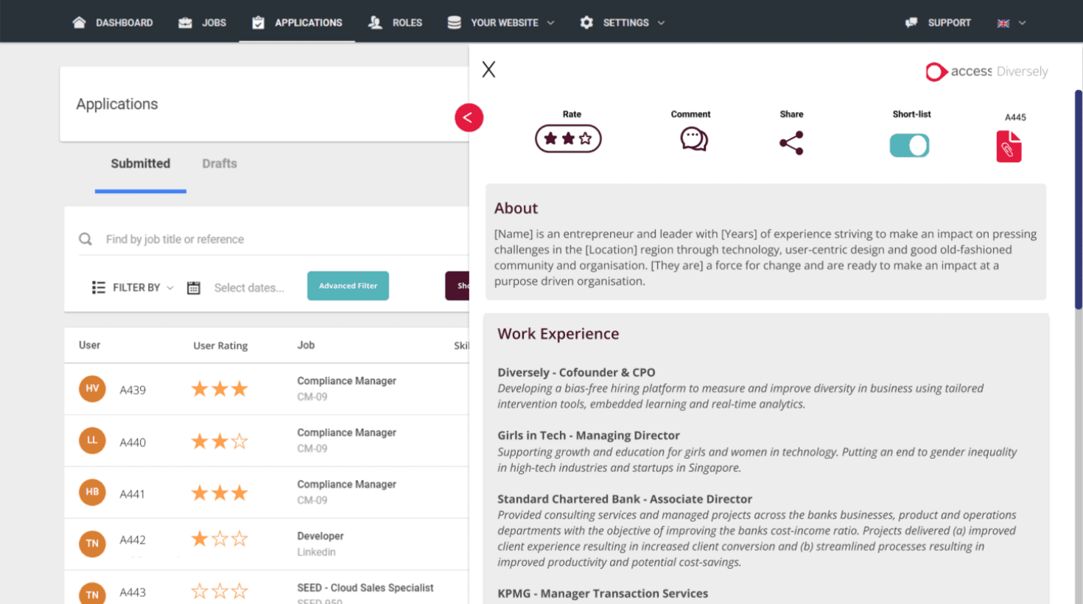This screenshot has width=1083, height=604.
Task: Click the TN avatar for A442
Action: click(x=92, y=544)
